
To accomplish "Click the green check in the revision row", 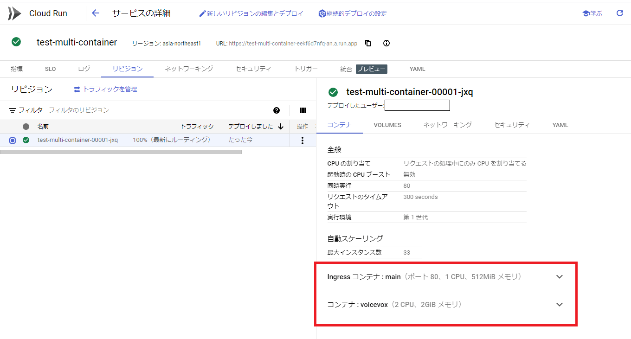I will (26, 140).
